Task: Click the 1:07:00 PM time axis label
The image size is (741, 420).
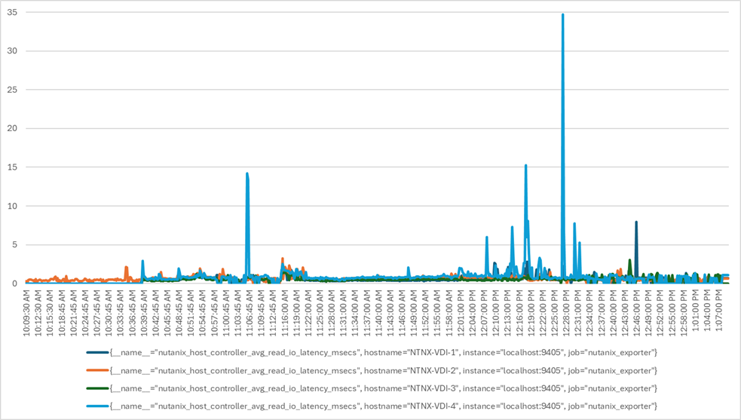Action: click(719, 311)
